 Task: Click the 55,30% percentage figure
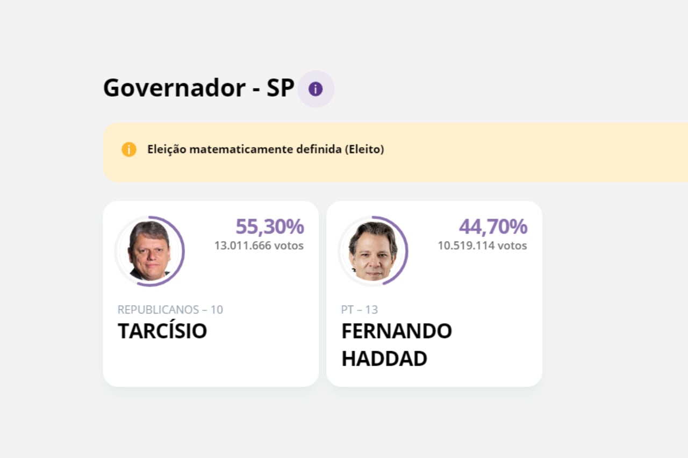pyautogui.click(x=270, y=227)
